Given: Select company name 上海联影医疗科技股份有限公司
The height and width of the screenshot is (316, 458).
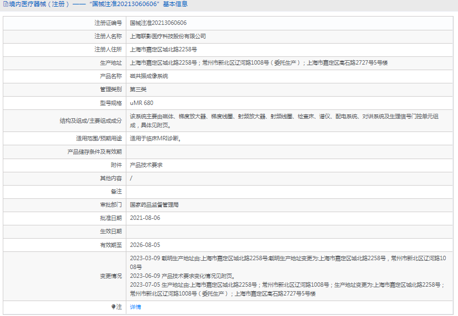Looking at the screenshot, I should pos(168,36).
